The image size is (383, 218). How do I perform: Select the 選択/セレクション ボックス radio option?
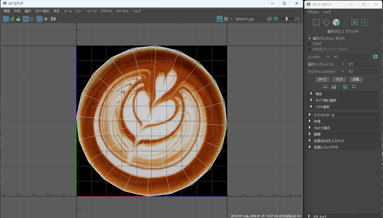(309, 39)
